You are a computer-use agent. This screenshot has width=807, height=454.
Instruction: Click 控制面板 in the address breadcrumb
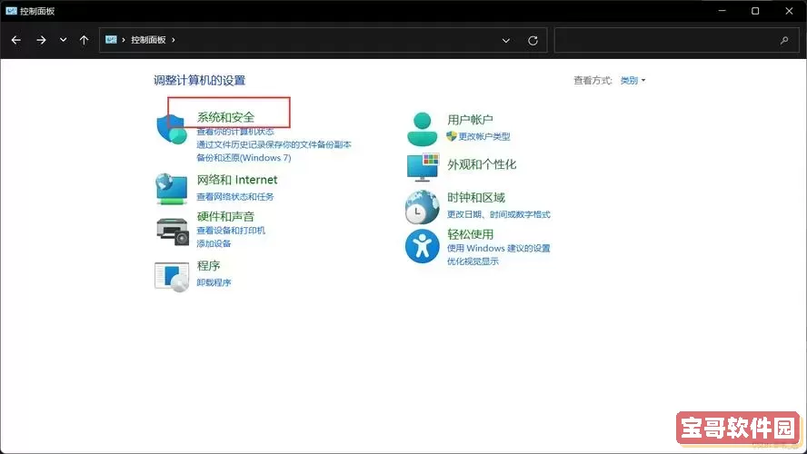(148, 40)
